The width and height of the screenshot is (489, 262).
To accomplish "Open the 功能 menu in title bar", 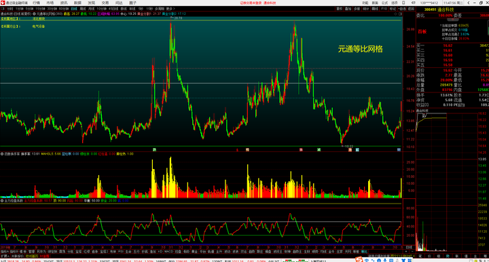I will (x=365, y=3).
